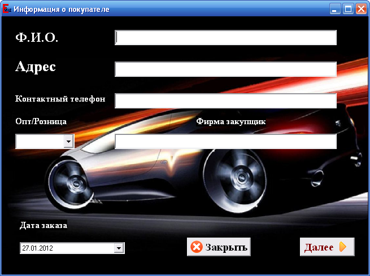Click the Ф.И.О. label
This screenshot has width=370, height=276.
(37, 37)
